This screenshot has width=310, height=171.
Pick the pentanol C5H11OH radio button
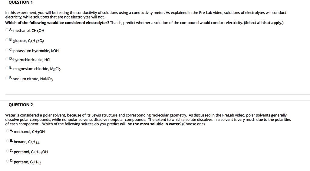tap(7, 151)
